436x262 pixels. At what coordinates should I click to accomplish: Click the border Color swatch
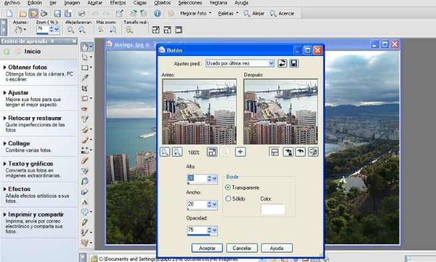point(272,209)
